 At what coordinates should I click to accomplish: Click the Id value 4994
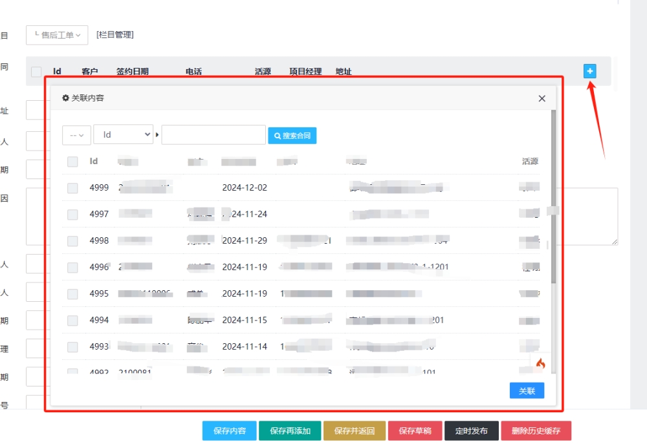click(x=99, y=320)
